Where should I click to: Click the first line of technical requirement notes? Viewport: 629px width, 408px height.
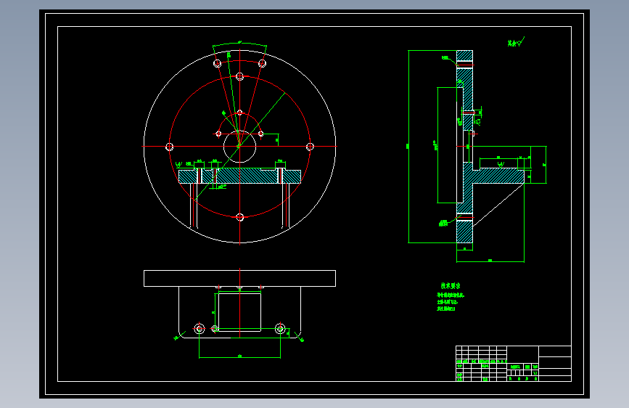pyautogui.click(x=451, y=295)
